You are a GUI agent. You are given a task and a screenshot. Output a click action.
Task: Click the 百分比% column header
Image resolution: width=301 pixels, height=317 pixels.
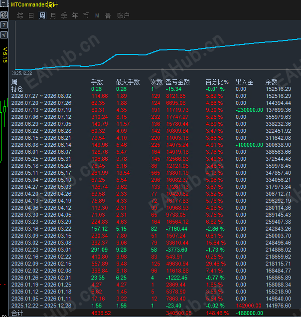pyautogui.click(x=217, y=82)
